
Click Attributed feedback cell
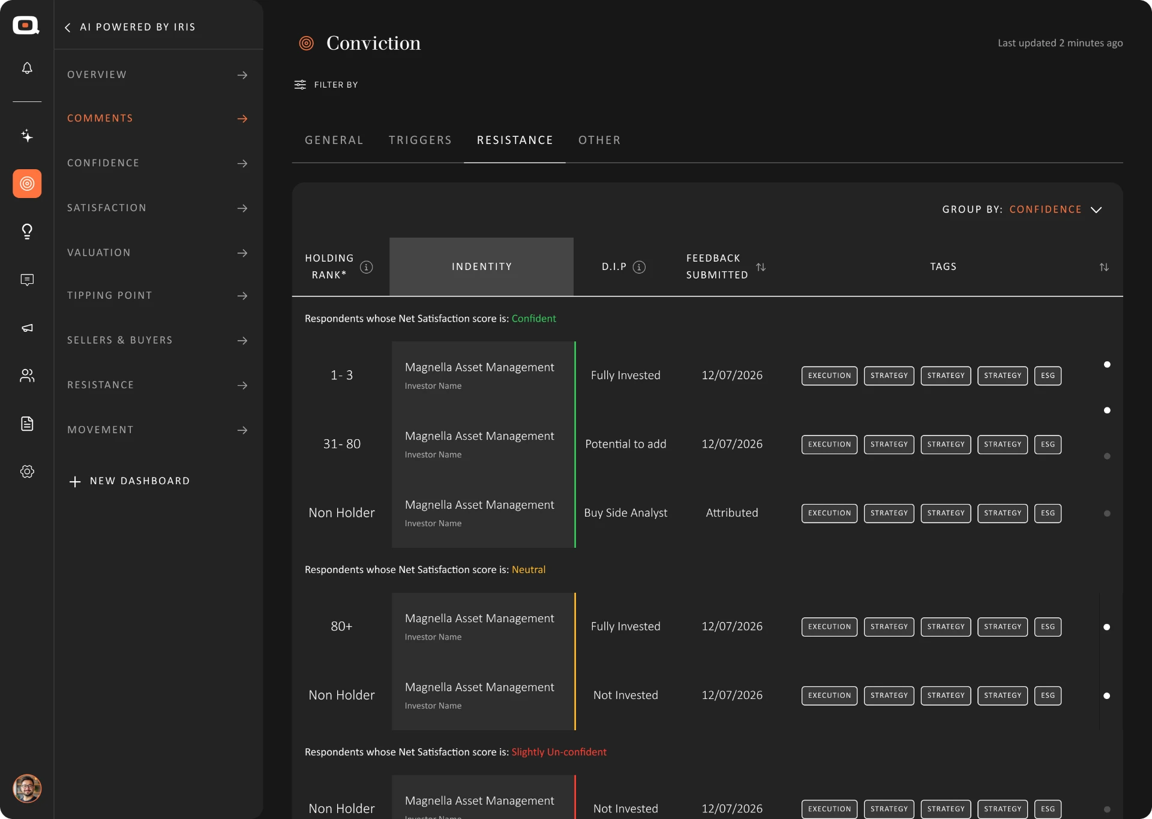point(732,513)
